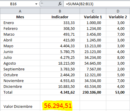Select the Junio indicator value 5.780,75

pyautogui.click(x=60, y=52)
